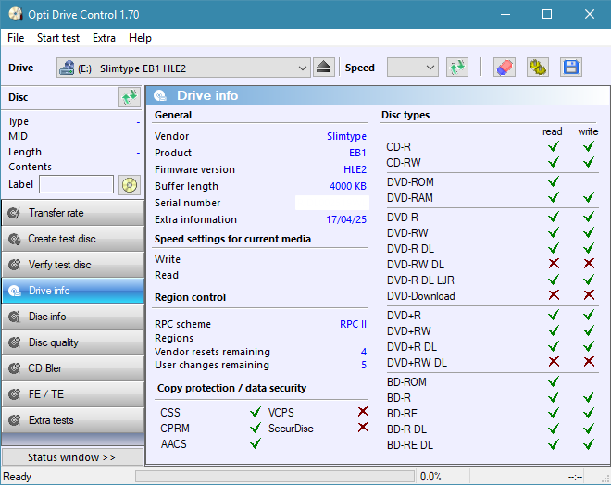Click the CD Bler sidebar icon

coord(15,368)
